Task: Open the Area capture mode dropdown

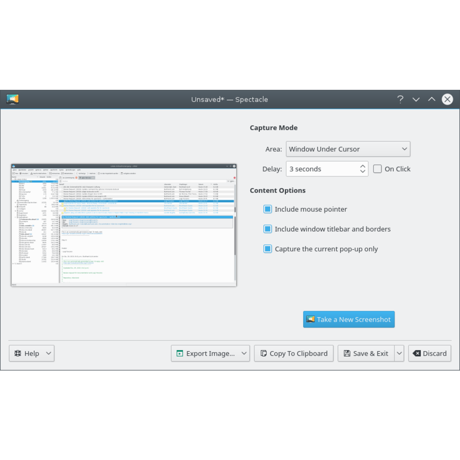Action: coord(348,149)
